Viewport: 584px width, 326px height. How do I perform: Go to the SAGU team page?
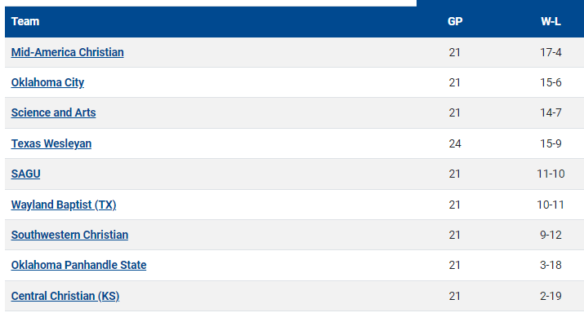pyautogui.click(x=26, y=174)
